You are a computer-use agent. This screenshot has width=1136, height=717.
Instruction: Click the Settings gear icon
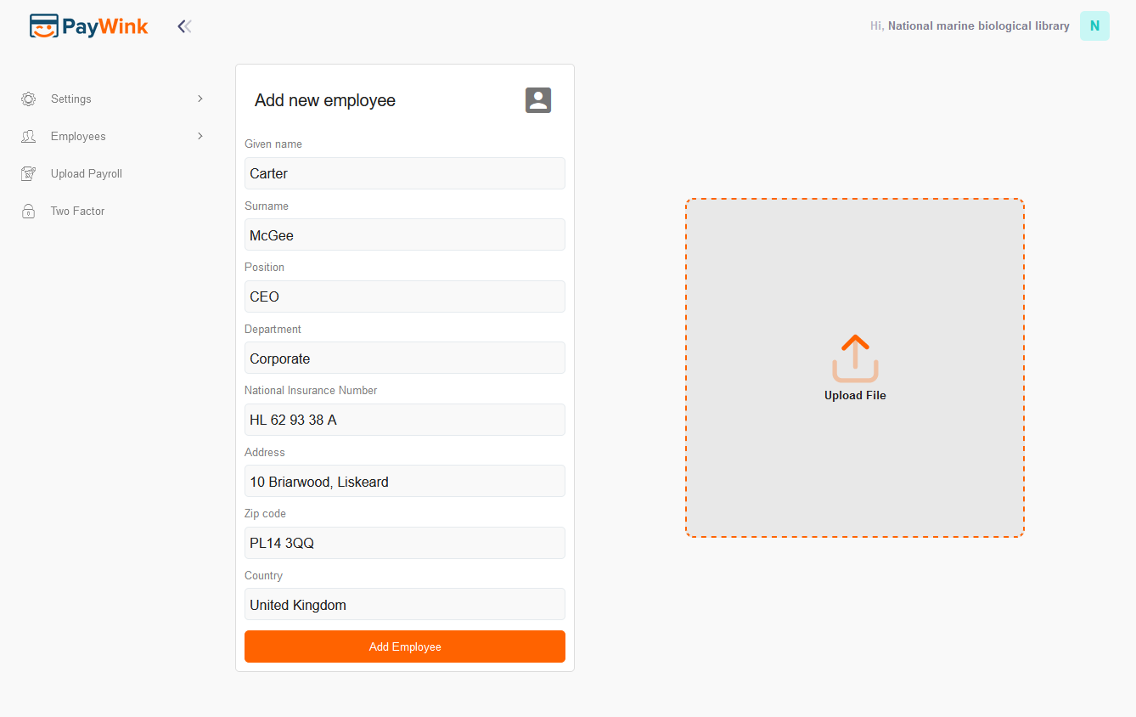(29, 99)
